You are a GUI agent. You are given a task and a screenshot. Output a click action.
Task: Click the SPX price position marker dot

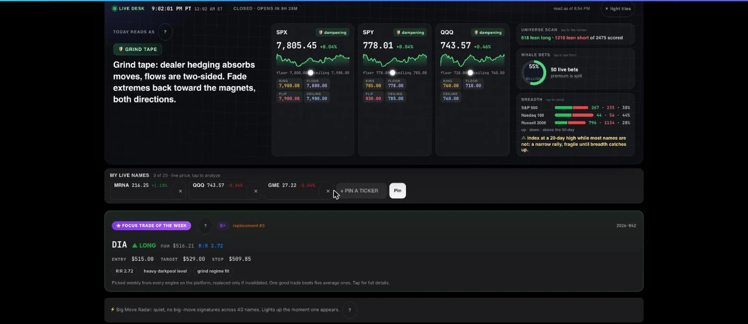coord(310,73)
